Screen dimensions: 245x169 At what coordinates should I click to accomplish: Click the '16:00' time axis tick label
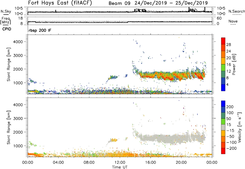point(150,163)
